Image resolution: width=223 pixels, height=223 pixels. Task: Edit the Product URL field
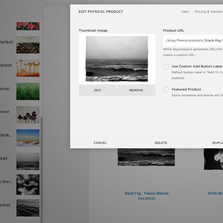(x=193, y=41)
